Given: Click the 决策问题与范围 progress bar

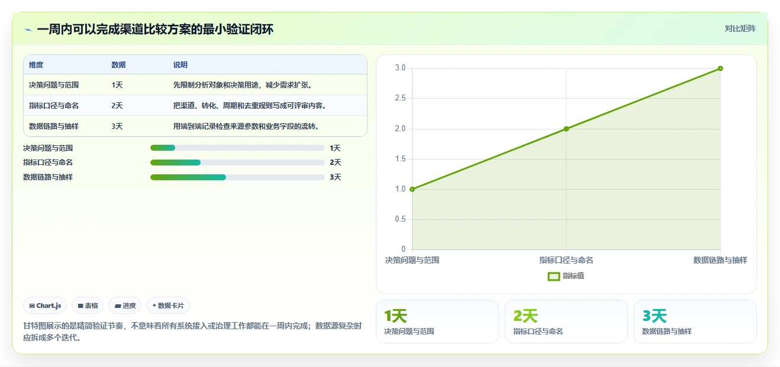Looking at the screenshot, I should point(237,148).
